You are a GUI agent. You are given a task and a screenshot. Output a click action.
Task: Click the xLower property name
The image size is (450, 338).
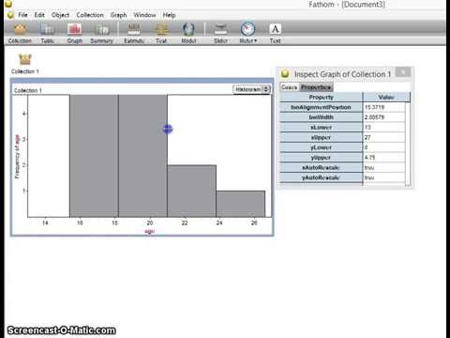(322, 128)
